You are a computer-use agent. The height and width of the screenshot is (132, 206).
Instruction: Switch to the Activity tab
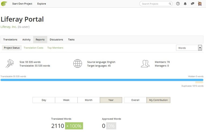coord(26,40)
